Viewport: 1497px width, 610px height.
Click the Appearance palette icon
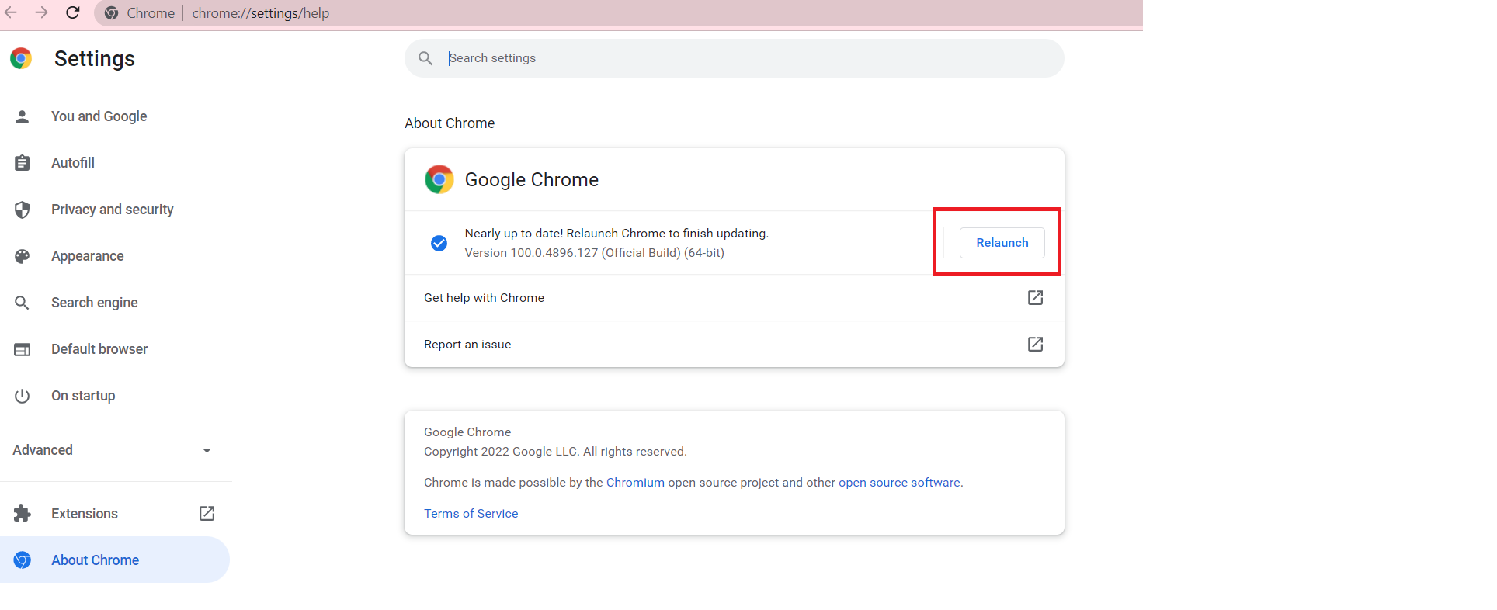click(23, 256)
